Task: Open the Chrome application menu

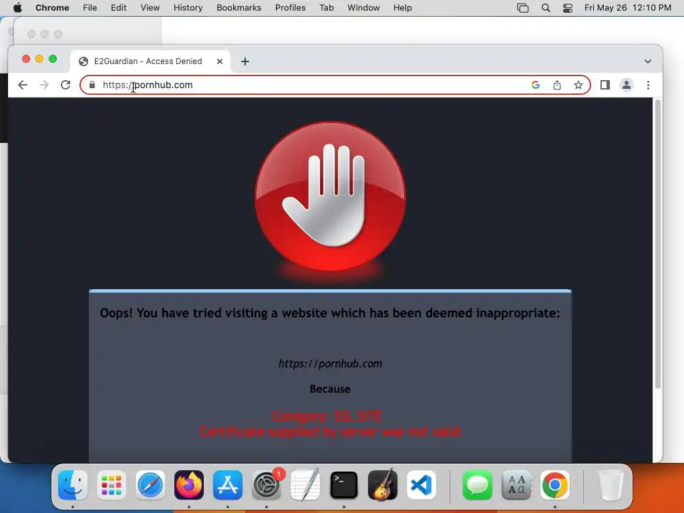Action: click(52, 8)
